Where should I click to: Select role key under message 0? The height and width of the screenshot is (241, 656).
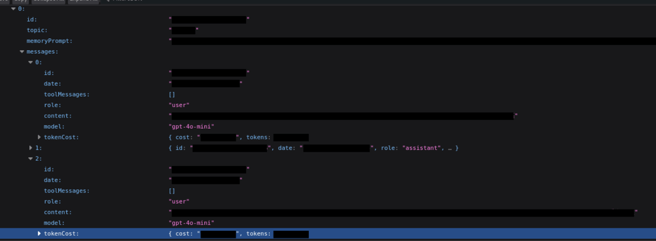tap(53, 105)
